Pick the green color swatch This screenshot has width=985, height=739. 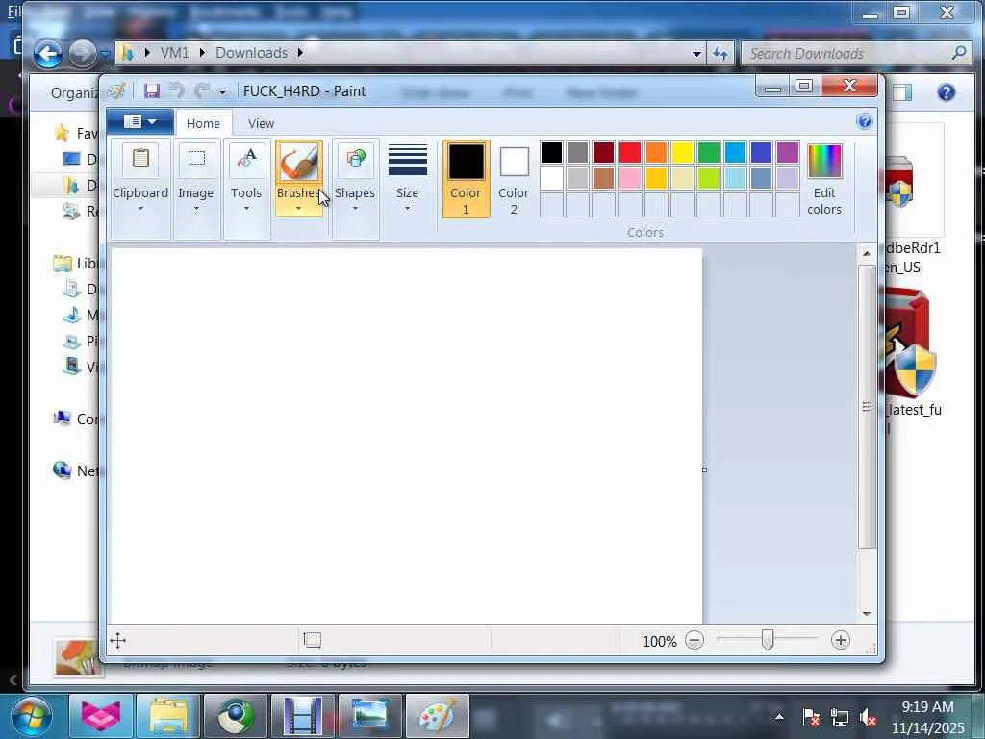pos(708,153)
